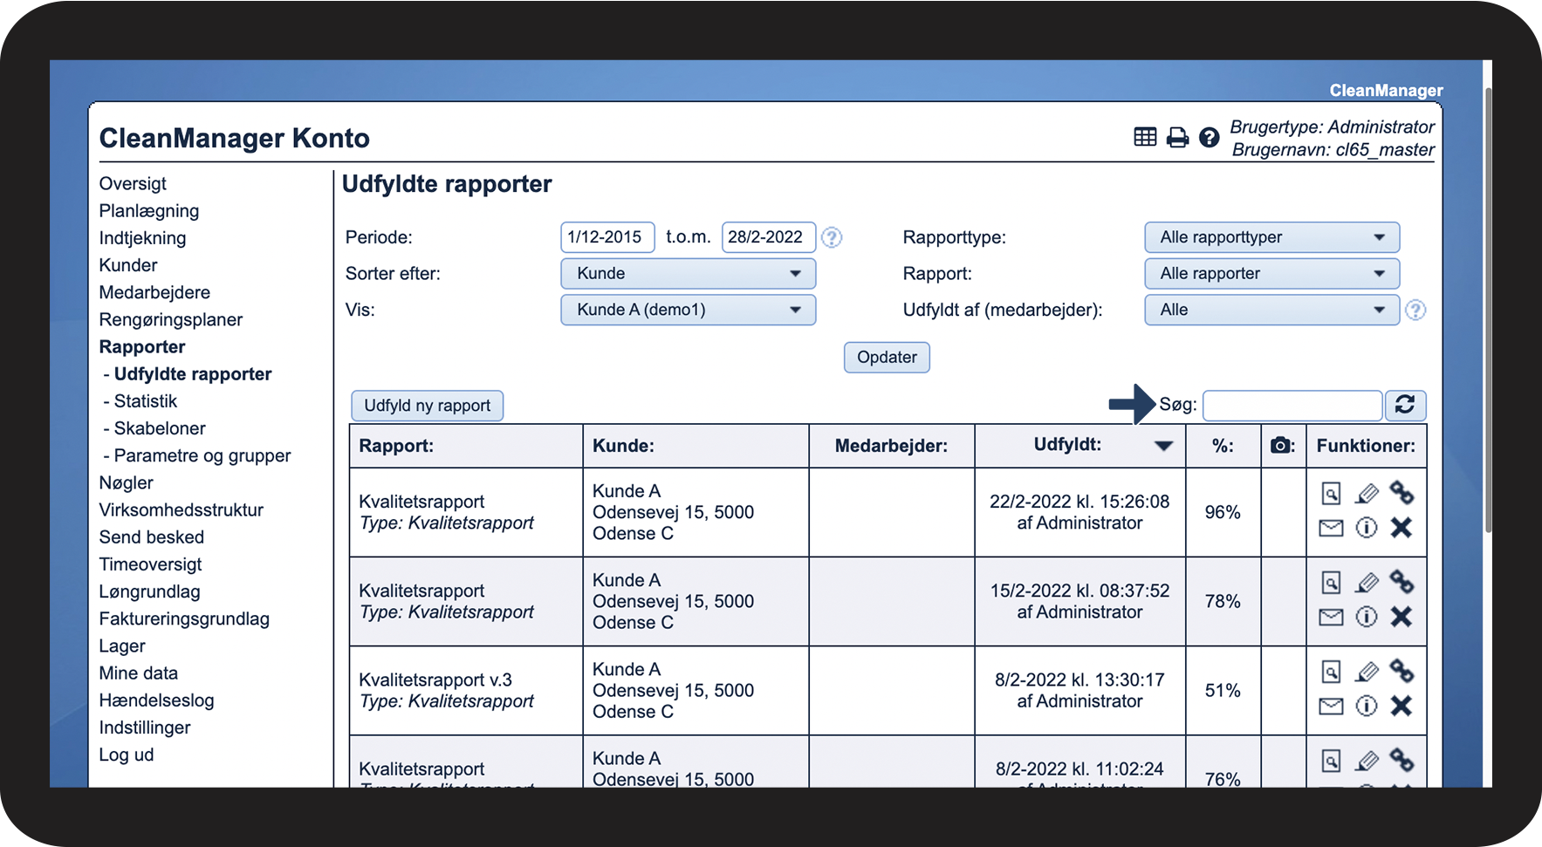Open Statistik in the sidebar menu
The image size is (1542, 847).
[145, 401]
